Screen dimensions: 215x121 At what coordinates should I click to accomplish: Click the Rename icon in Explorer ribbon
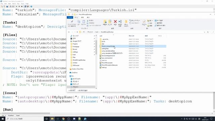click(x=120, y=22)
